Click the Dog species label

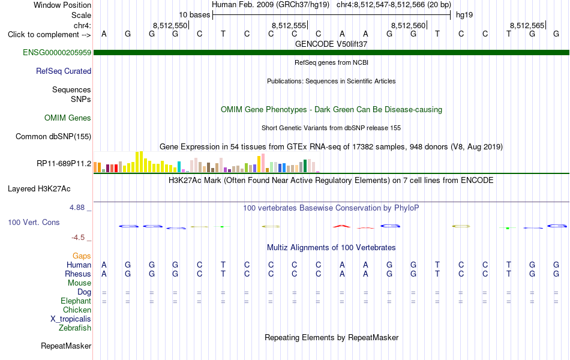(84, 292)
